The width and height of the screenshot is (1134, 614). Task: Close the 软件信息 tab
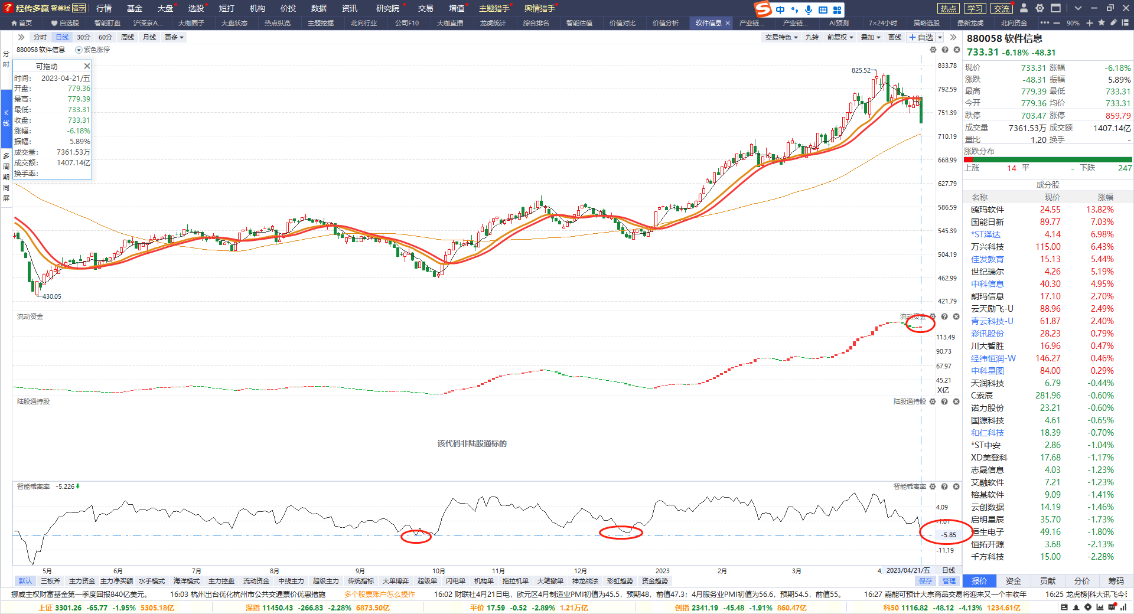click(x=728, y=23)
